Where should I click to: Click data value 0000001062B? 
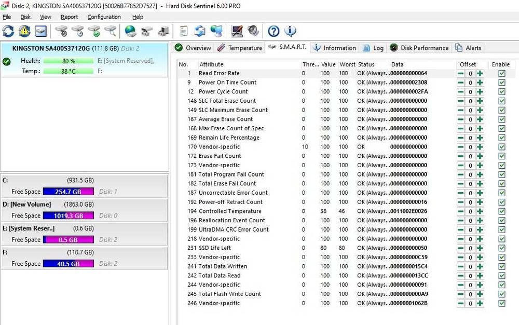409,303
